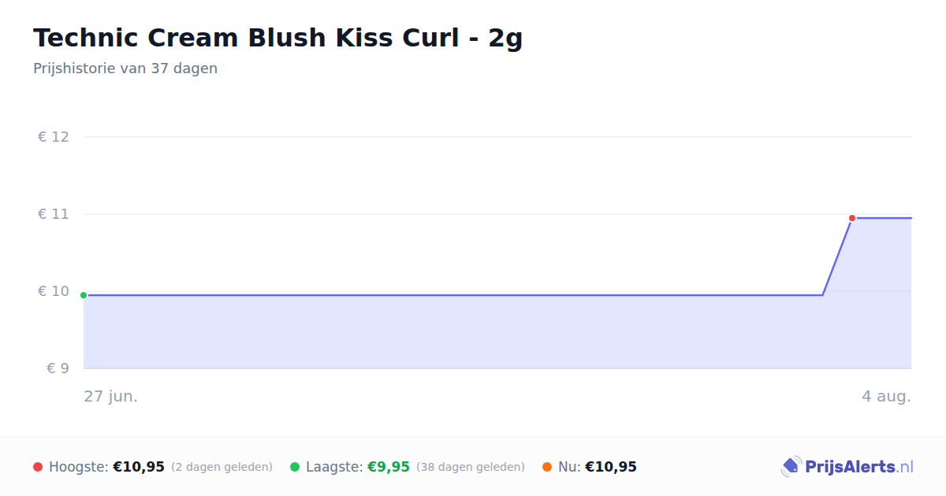This screenshot has height=496, width=946.
Task: Click the 27 jun. start date label
Action: [111, 396]
